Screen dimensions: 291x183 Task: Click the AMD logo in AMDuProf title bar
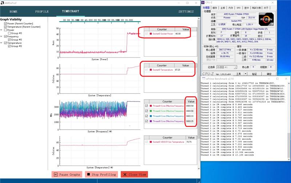[3, 2]
